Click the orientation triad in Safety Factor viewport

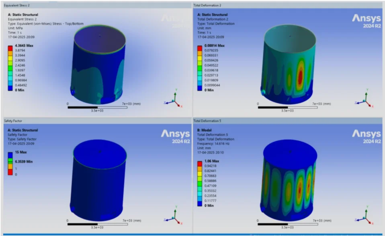174,216
